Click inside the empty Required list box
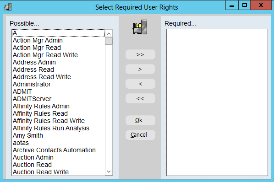The width and height of the screenshot is (274, 182). (217, 102)
